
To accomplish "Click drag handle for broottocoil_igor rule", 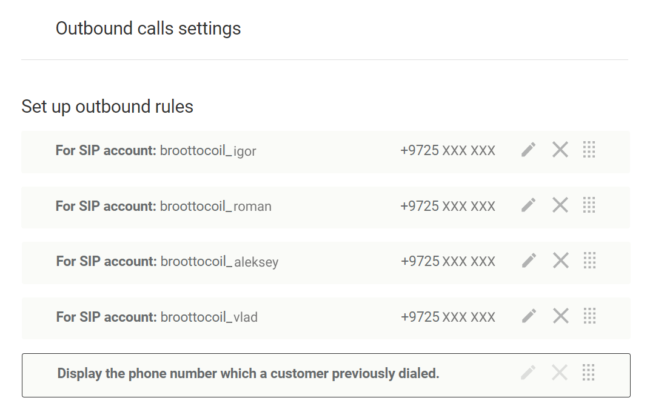I will click(589, 150).
